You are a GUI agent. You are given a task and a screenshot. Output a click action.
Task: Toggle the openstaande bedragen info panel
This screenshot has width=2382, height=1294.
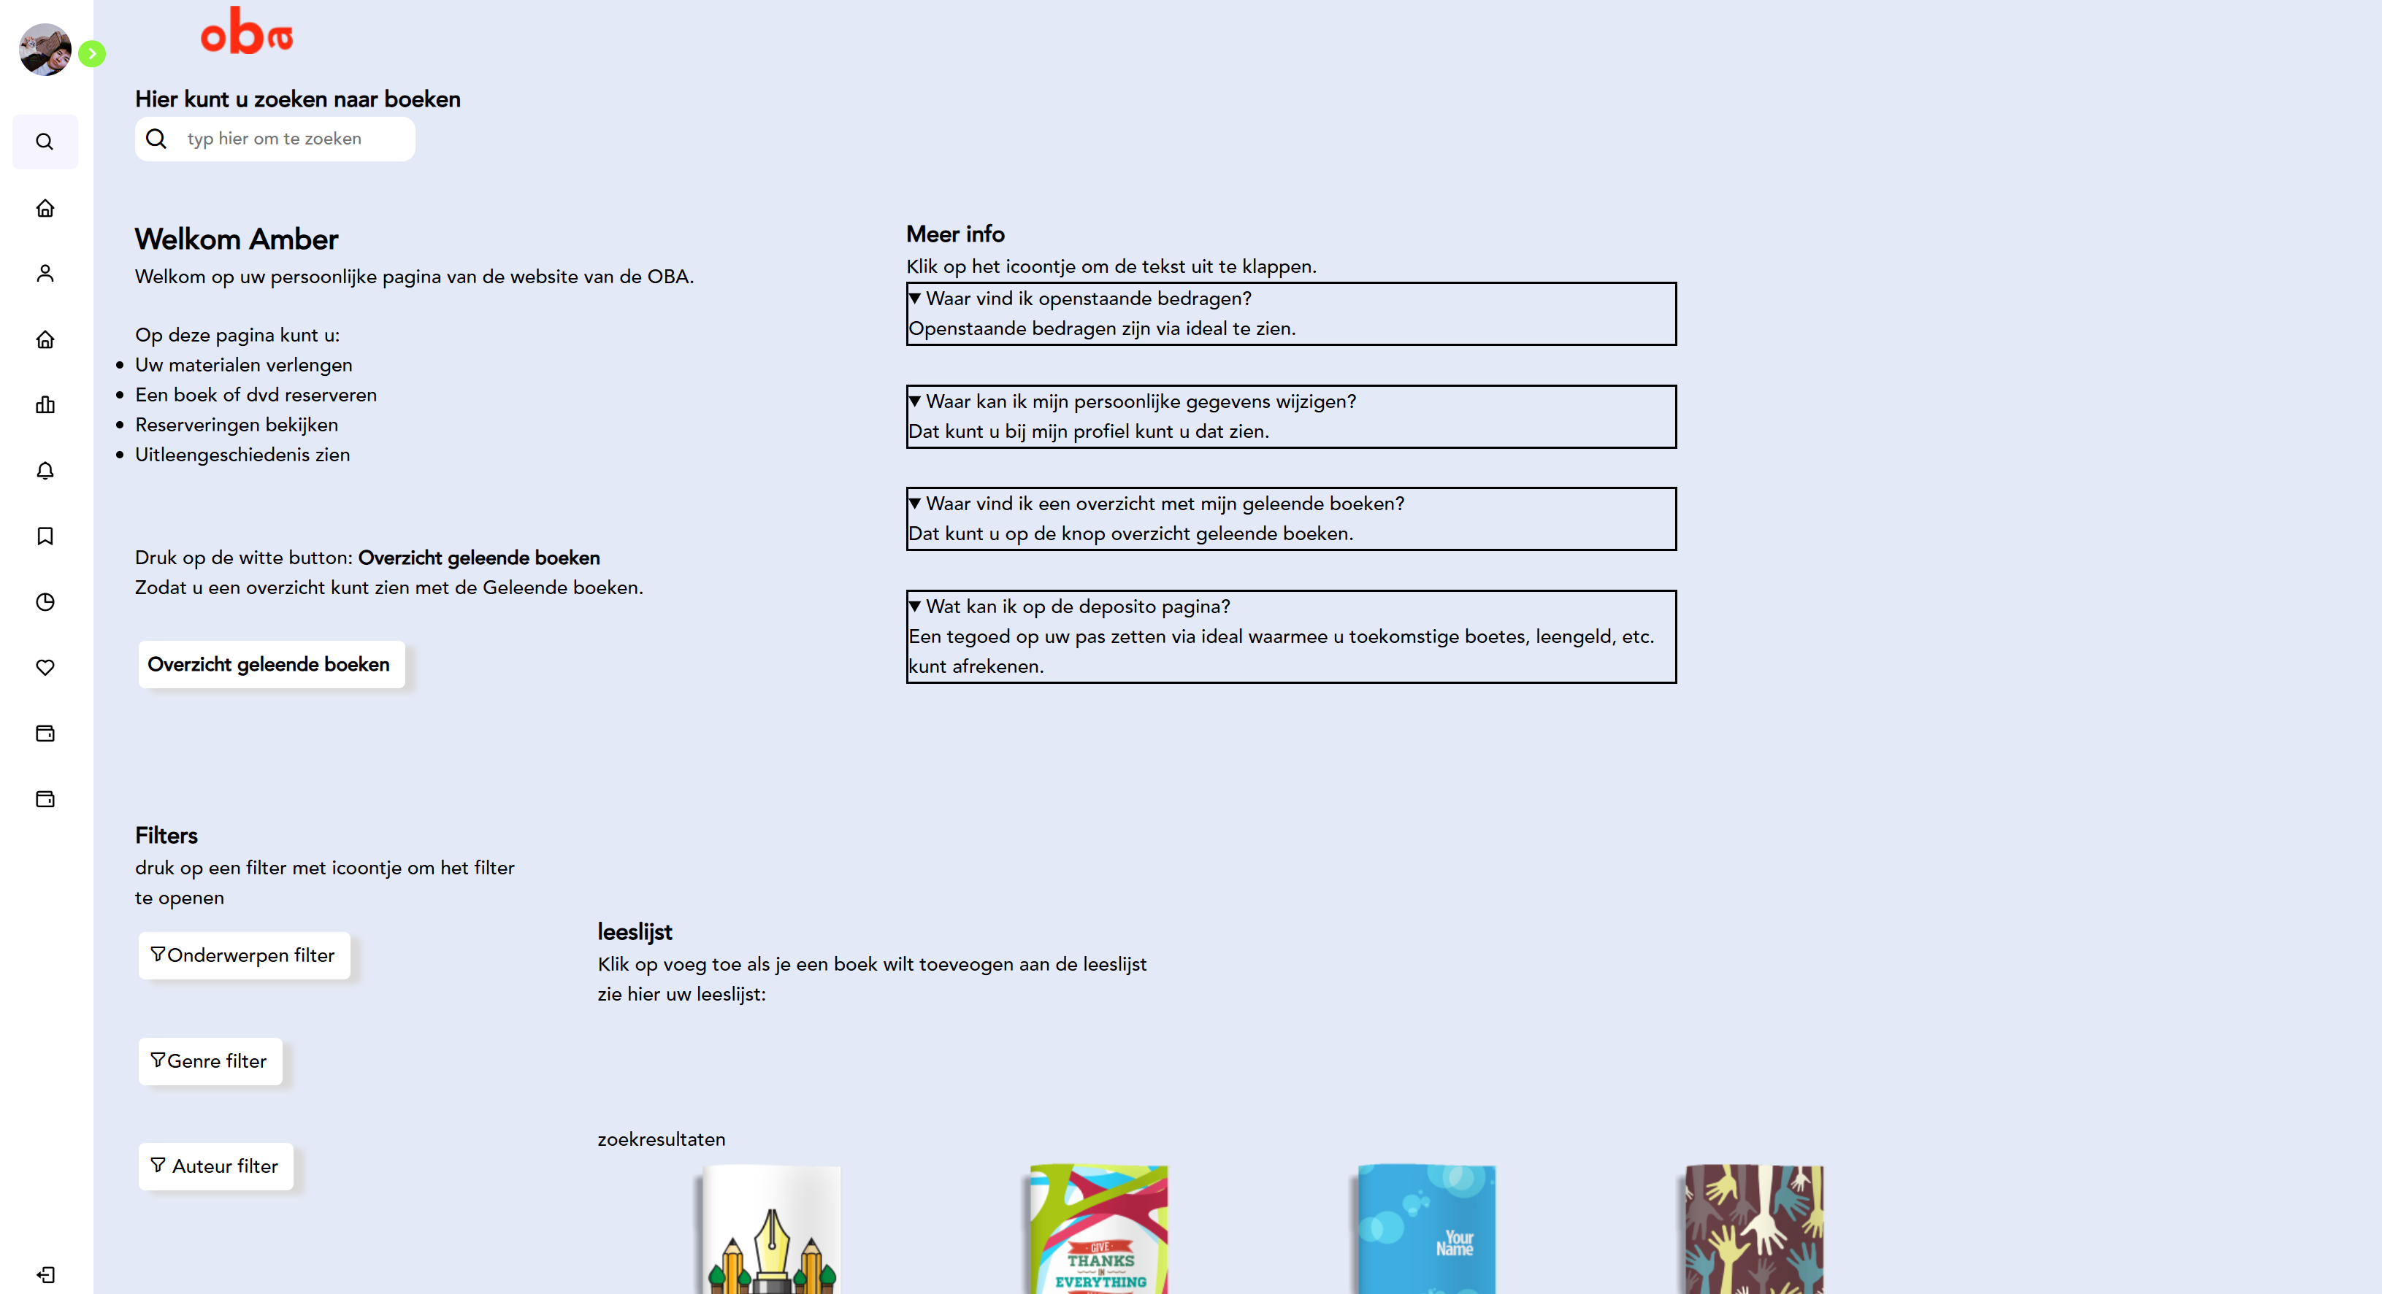coord(914,298)
